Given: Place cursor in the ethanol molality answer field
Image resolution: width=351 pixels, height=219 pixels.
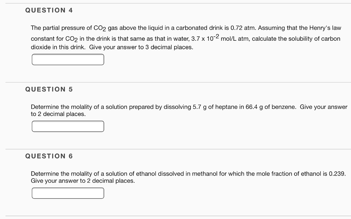Looking at the screenshot, I should (68, 193).
